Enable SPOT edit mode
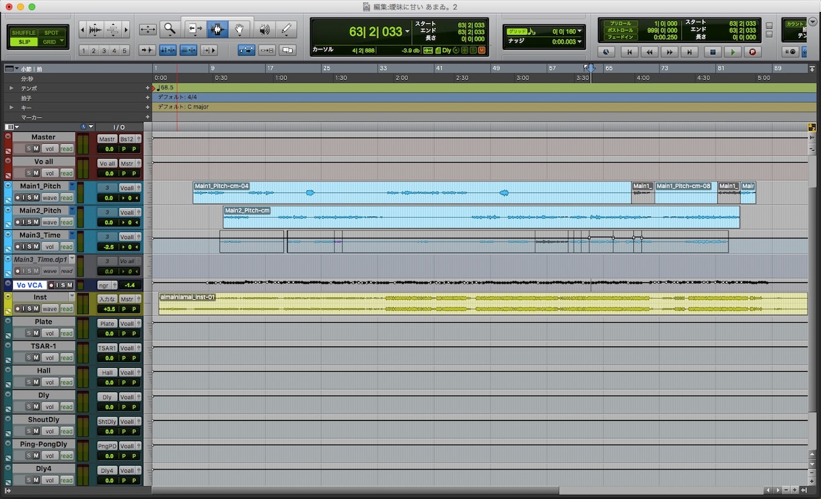 coord(52,32)
